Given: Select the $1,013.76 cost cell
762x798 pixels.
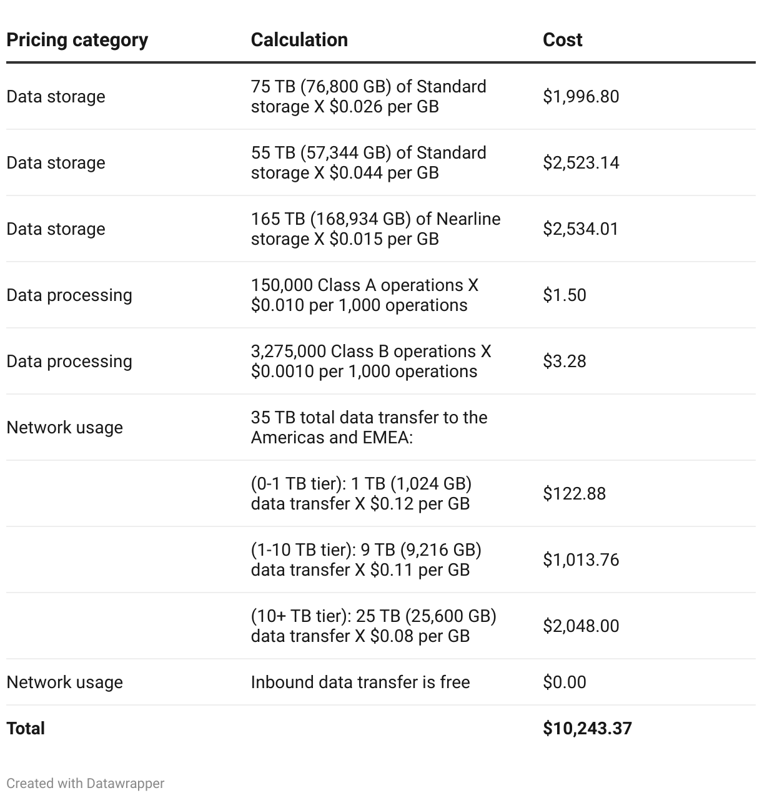Looking at the screenshot, I should [x=581, y=560].
